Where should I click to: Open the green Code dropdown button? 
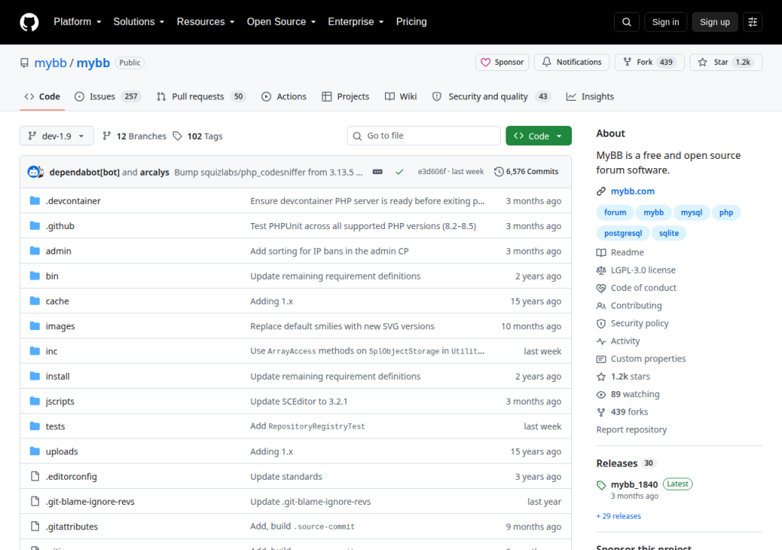tap(538, 136)
